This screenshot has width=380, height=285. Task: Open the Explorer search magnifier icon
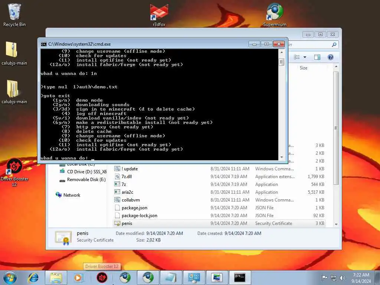(x=334, y=45)
